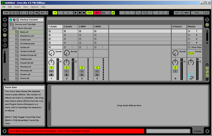Select the highlighted File Browser 1 icon

pos(5,35)
